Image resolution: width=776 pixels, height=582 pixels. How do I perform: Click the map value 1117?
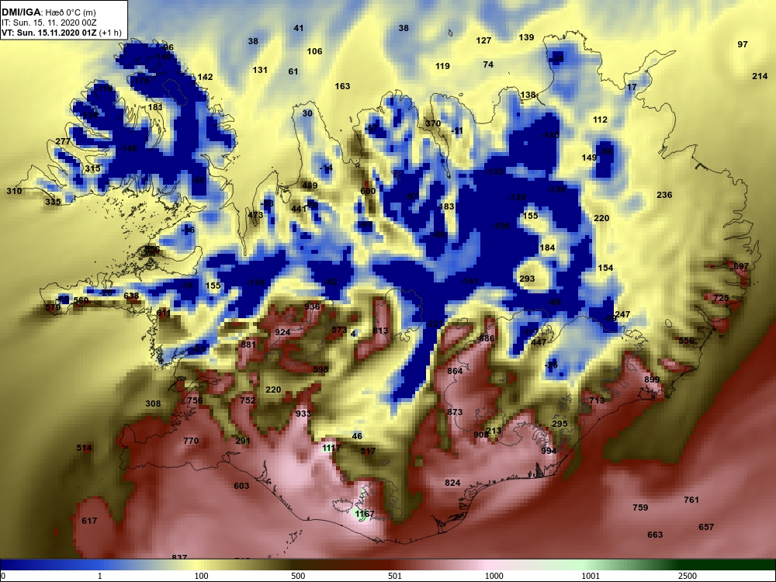tap(331, 448)
